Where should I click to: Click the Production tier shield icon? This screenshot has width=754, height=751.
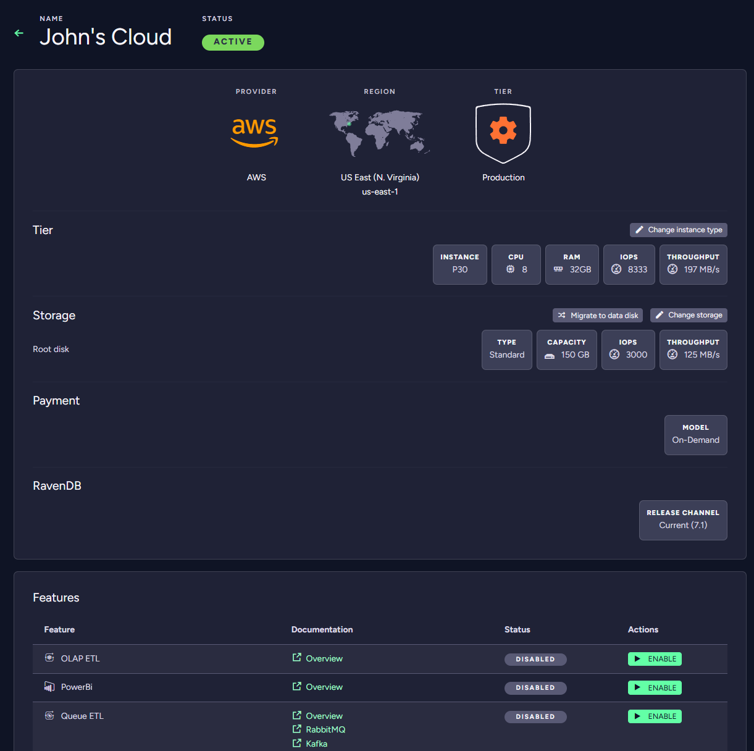tap(503, 132)
